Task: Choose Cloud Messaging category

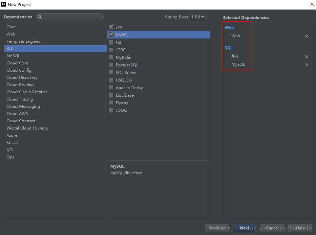Action: (x=55, y=106)
